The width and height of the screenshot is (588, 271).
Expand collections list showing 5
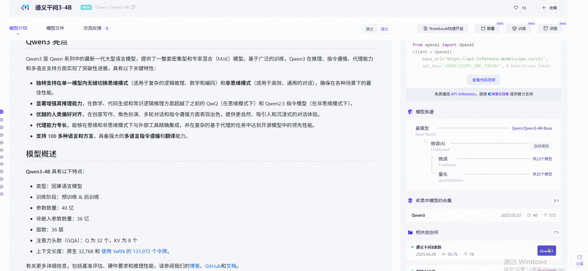pyautogui.click(x=556, y=200)
